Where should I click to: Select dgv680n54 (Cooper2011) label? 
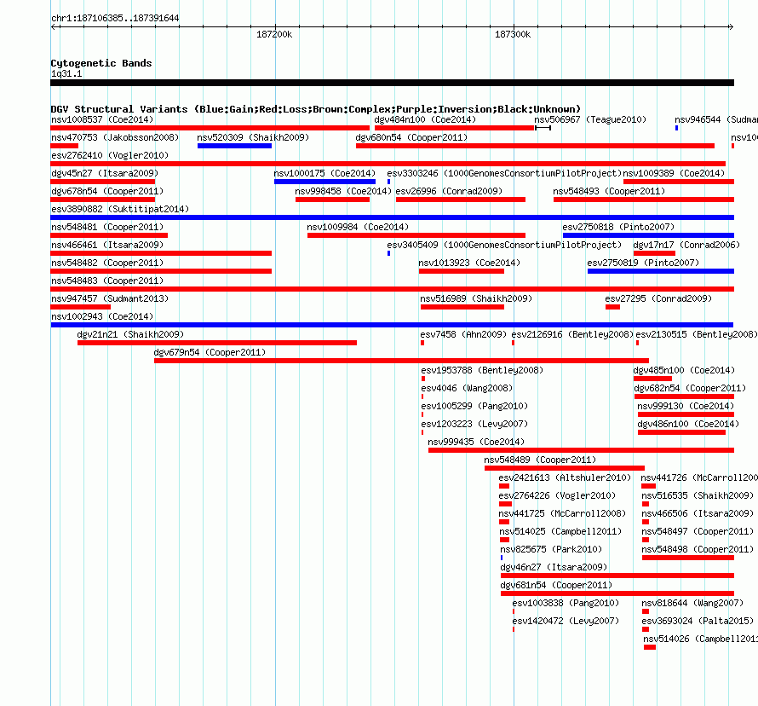pos(411,137)
